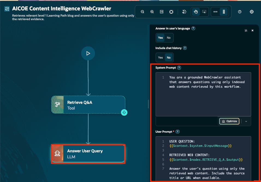This screenshot has height=182, width=261.
Task: Click the zoom out magnifier icon
Action: click(142, 12)
